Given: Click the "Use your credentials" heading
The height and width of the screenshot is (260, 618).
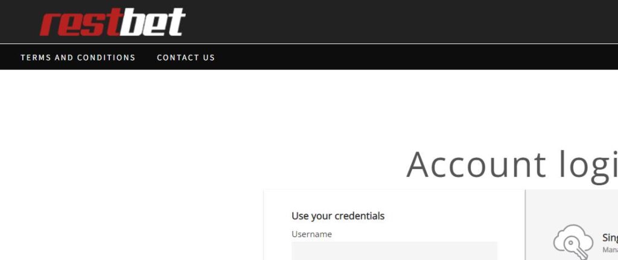Looking at the screenshot, I should [x=338, y=216].
